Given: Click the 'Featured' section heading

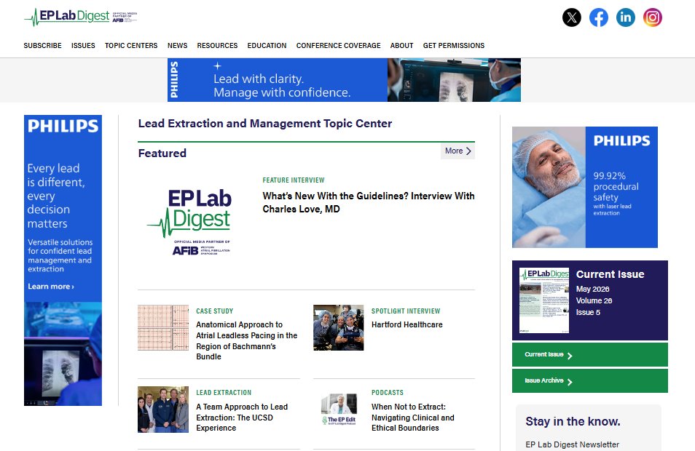Looking at the screenshot, I should click(162, 153).
